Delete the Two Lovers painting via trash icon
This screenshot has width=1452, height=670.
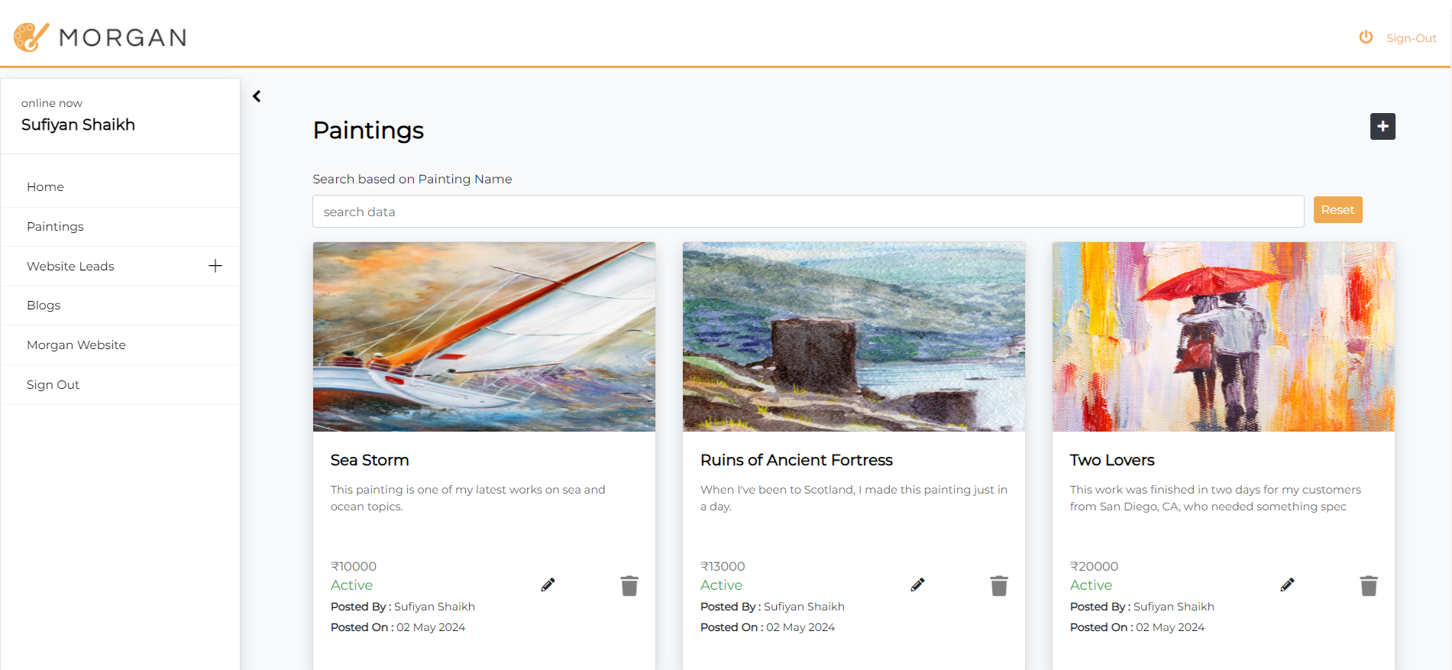(1369, 584)
